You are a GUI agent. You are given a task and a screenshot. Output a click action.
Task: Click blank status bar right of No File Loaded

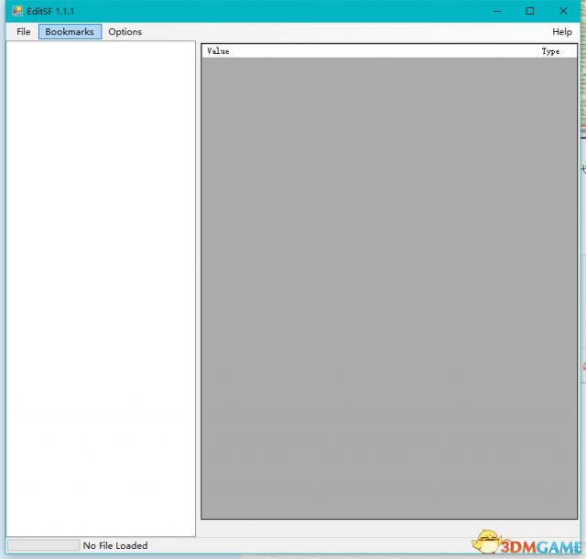302,545
